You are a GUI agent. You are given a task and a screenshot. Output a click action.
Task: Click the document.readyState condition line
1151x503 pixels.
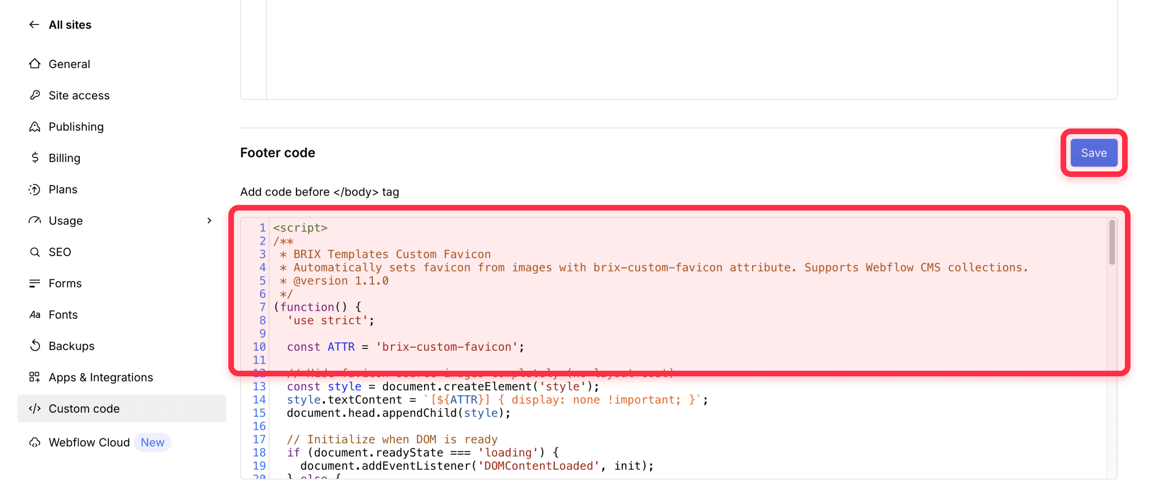tap(423, 453)
